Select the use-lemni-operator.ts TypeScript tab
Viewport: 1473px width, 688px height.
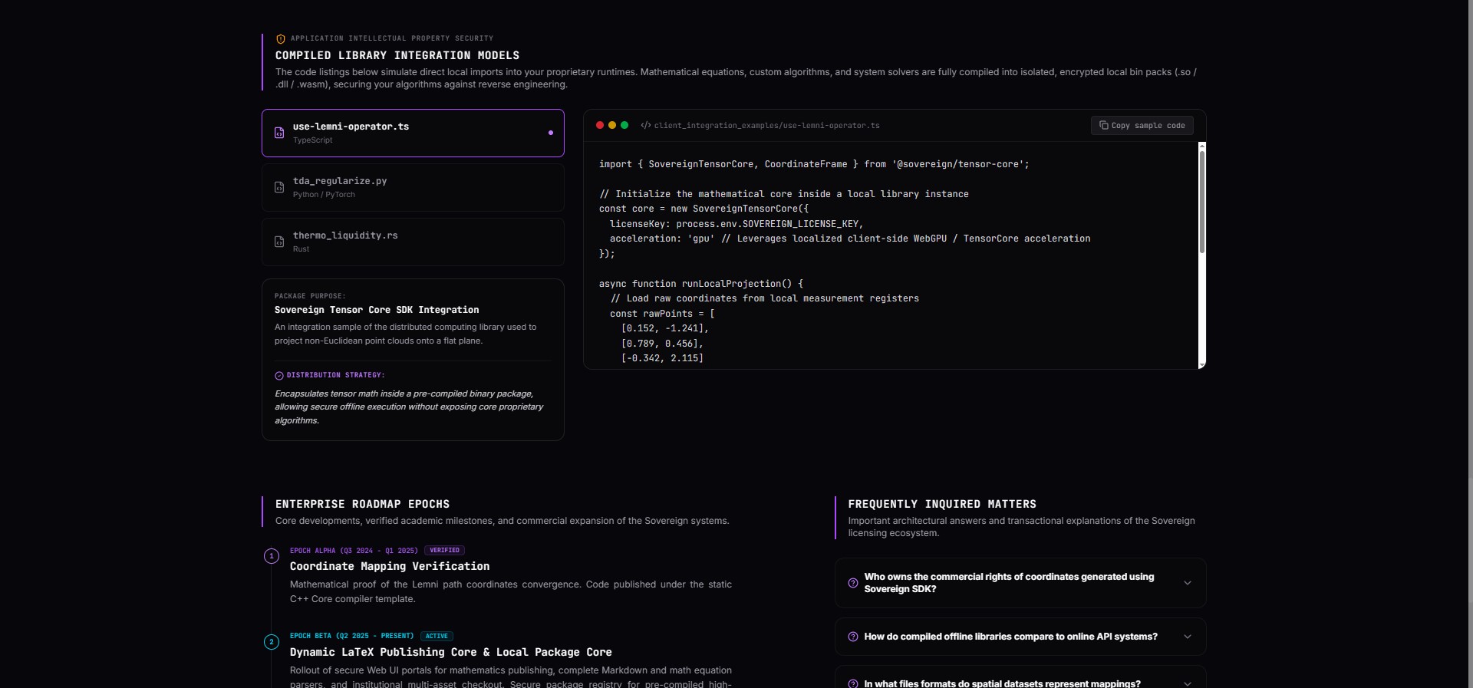click(x=413, y=133)
